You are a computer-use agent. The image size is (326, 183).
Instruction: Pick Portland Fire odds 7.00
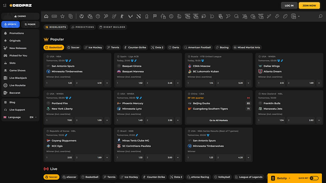tap(59, 120)
